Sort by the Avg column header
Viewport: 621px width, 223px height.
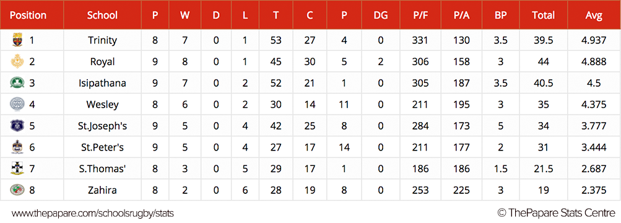click(x=594, y=16)
